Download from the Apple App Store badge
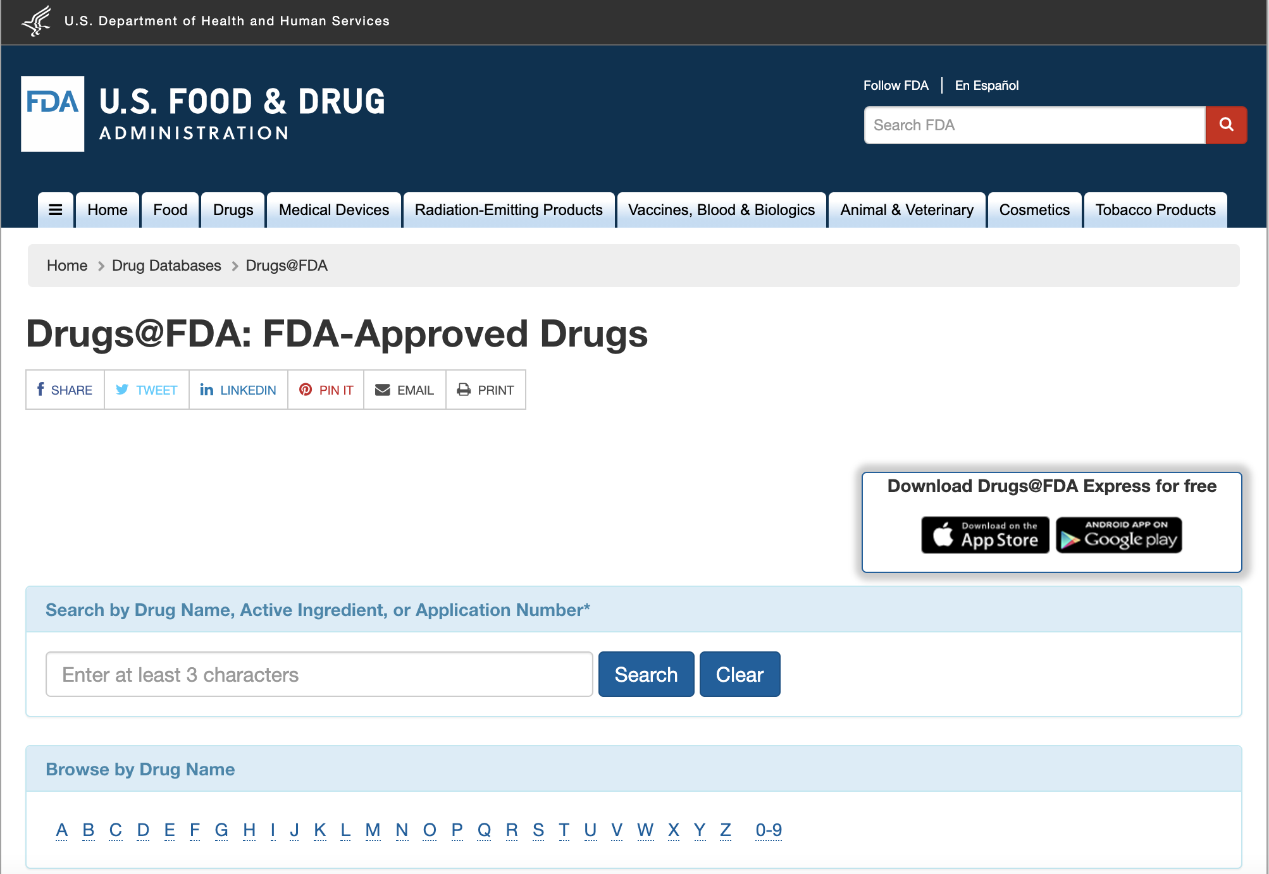 point(985,535)
